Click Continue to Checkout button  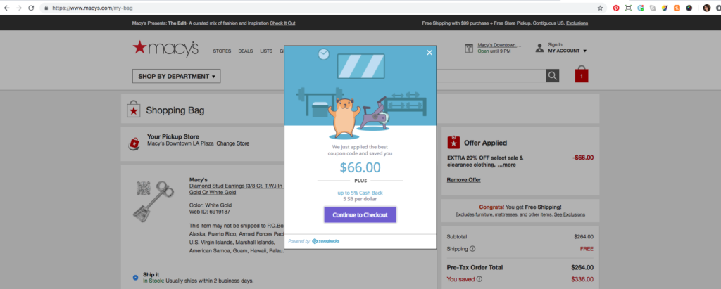pos(360,215)
